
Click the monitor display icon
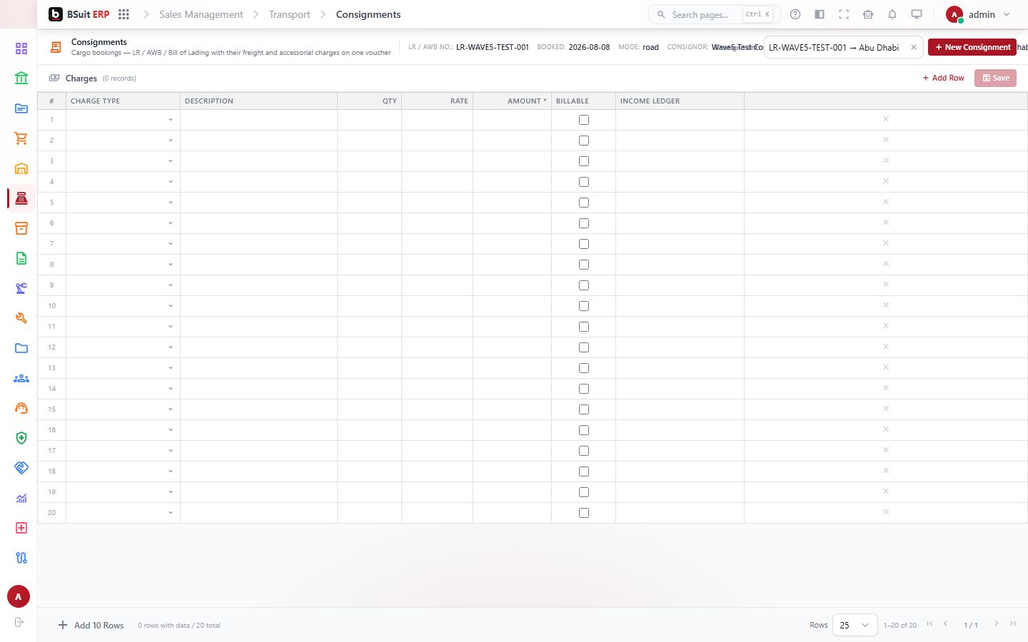click(917, 14)
